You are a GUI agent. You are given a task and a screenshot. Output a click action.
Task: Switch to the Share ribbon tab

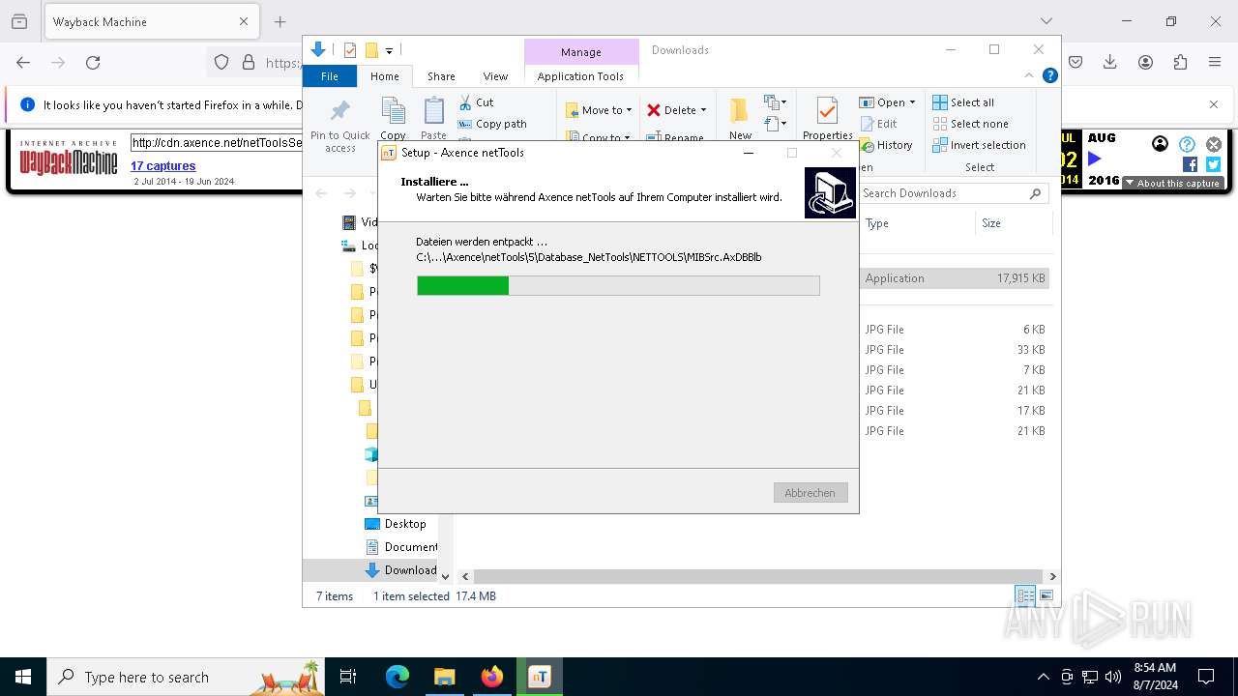(x=441, y=76)
